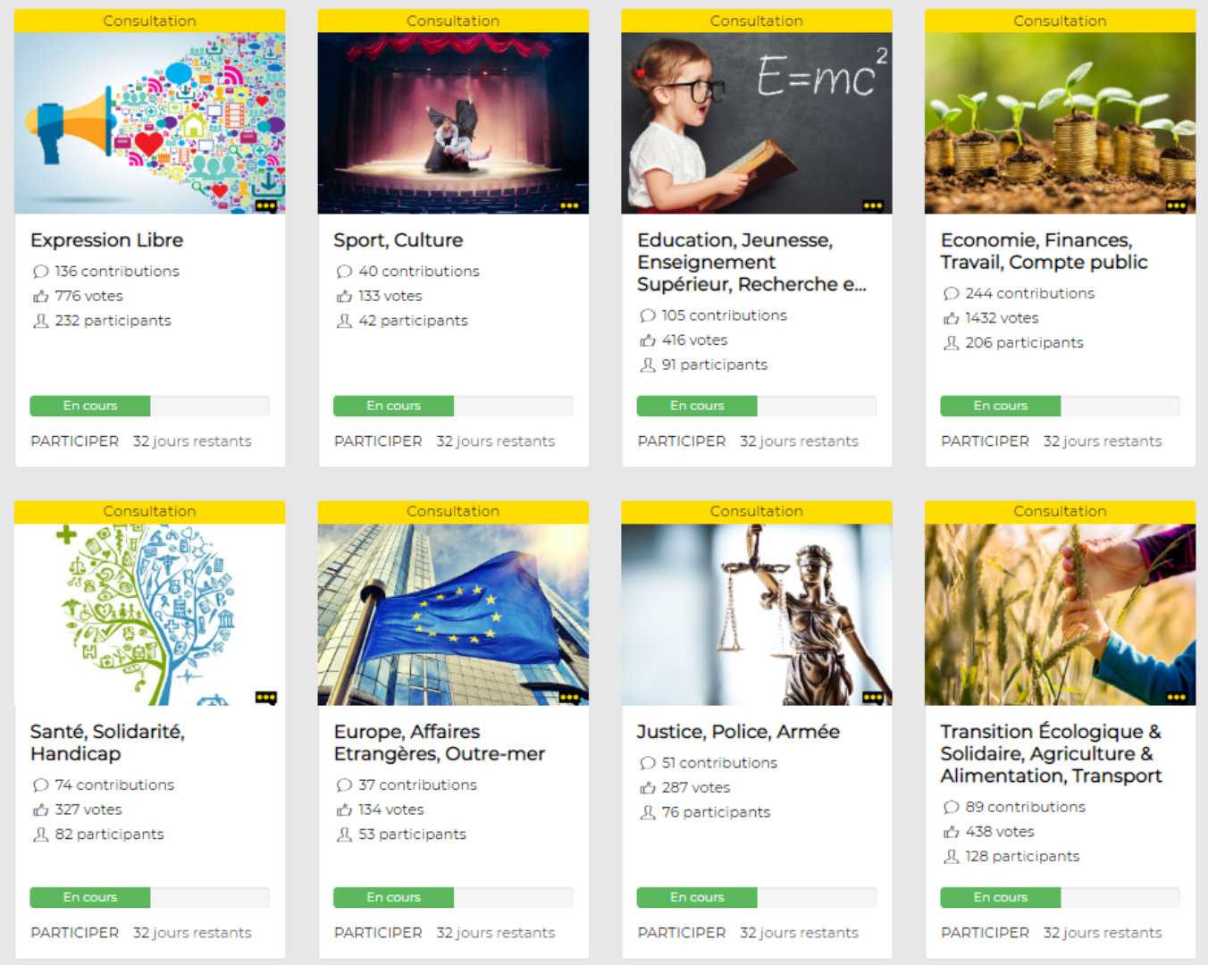Viewport: 1208px width, 965px height.
Task: Open Europe, Affaires Etrangères, Outre-mer title
Action: tap(439, 743)
